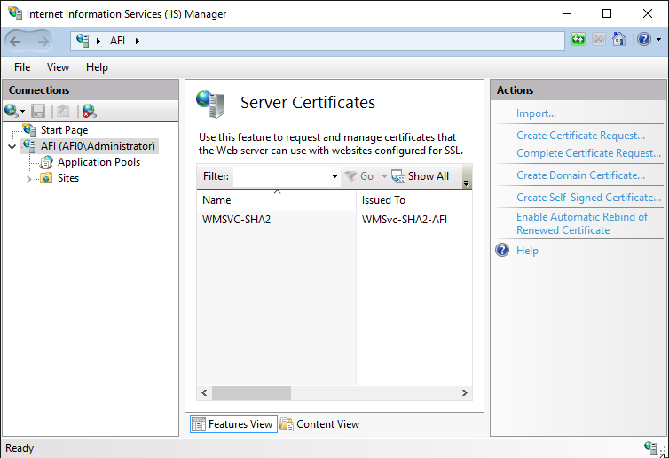This screenshot has height=458, width=669.
Task: Click Create Self-Signed Certificate link
Action: [x=588, y=198]
